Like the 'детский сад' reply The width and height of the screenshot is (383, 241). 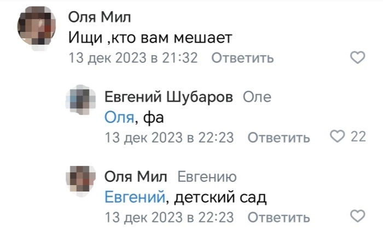[357, 215]
